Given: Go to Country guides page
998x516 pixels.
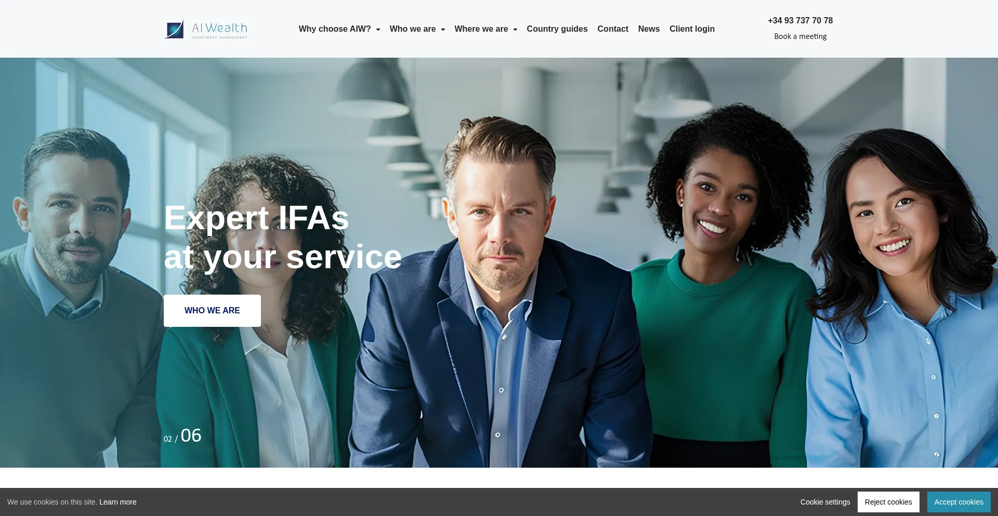Looking at the screenshot, I should pyautogui.click(x=557, y=29).
